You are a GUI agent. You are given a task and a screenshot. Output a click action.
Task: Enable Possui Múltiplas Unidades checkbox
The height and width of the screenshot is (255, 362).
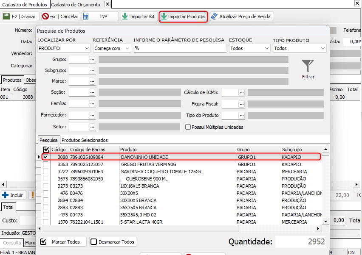188,127
